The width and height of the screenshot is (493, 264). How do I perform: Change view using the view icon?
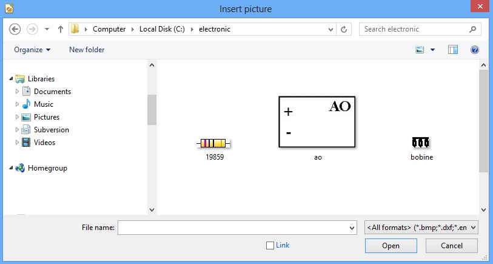(x=420, y=50)
